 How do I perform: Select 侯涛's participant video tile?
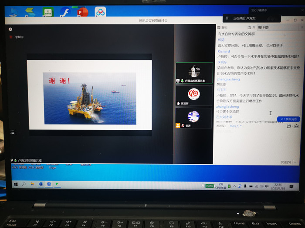pos(194,118)
